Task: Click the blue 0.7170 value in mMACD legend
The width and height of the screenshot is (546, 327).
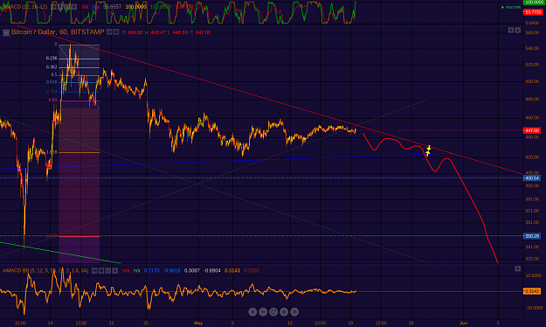Action: point(151,270)
